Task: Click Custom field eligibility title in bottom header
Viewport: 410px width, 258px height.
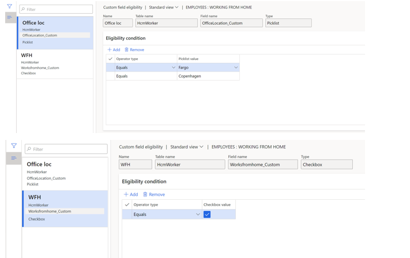Action: point(141,147)
